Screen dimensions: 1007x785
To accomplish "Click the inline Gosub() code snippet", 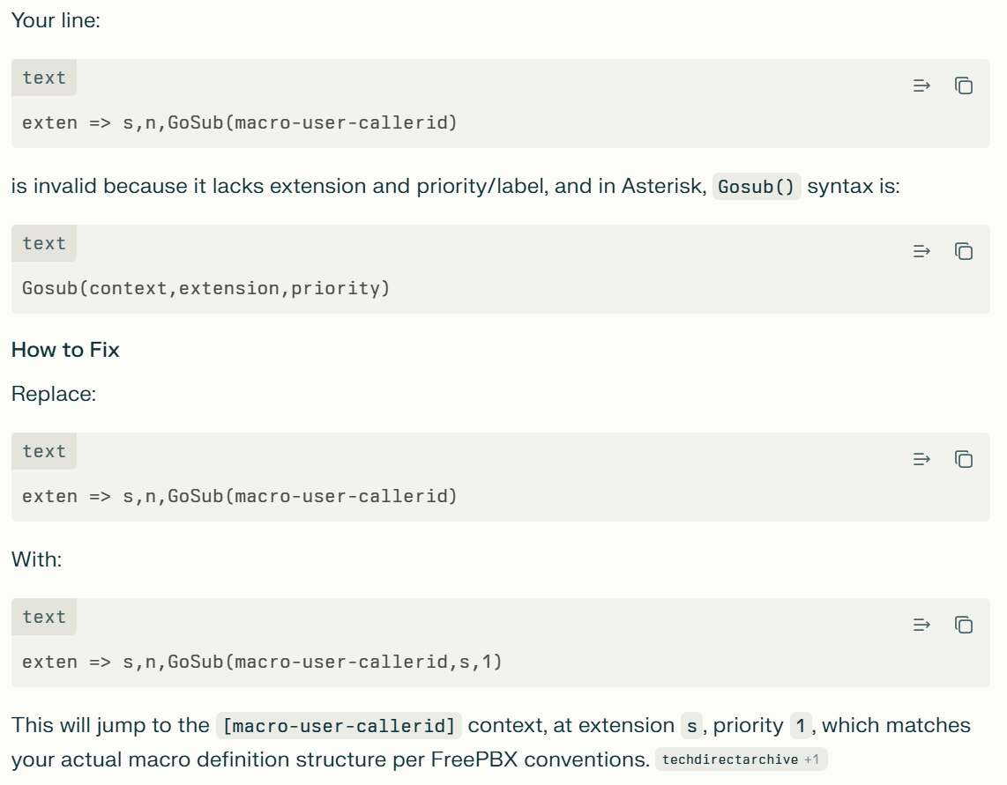I will tap(756, 188).
